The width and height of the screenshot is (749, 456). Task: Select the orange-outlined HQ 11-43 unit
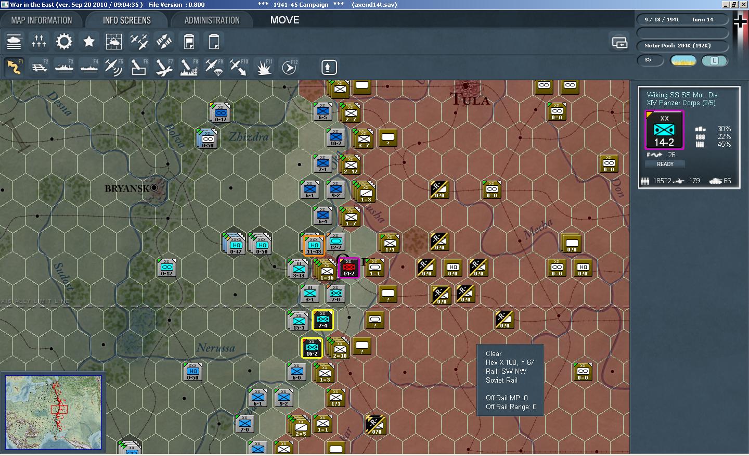(x=314, y=245)
